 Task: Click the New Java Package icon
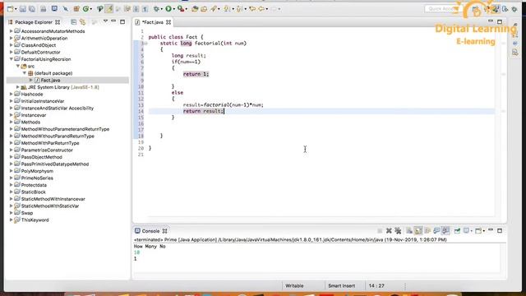pos(76,9)
